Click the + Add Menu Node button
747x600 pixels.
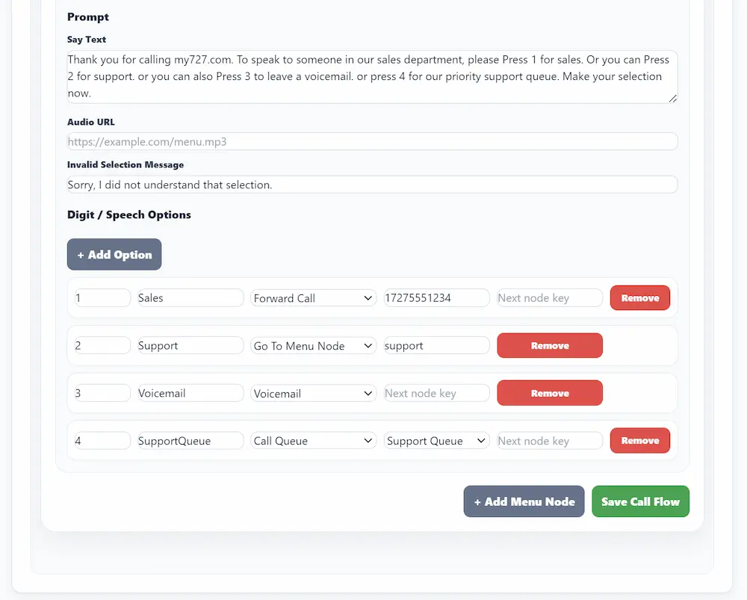point(524,501)
